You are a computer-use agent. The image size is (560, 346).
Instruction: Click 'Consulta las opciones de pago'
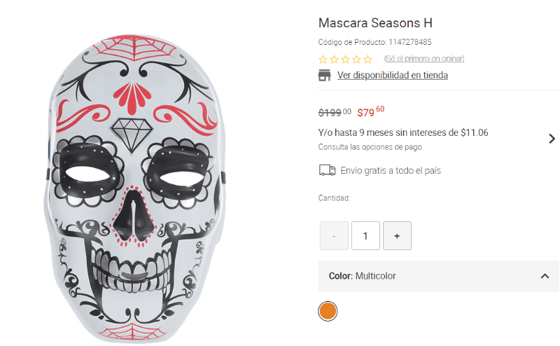(x=370, y=147)
